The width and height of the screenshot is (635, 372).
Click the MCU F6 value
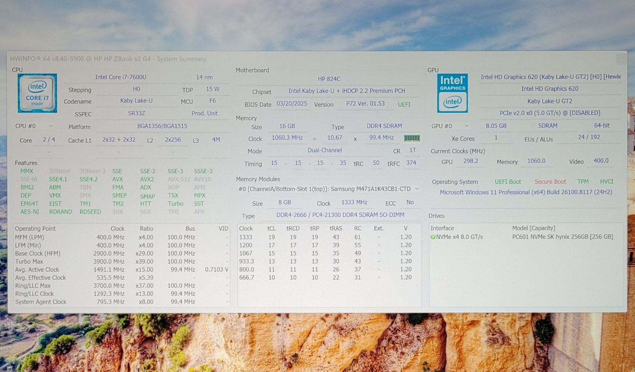tap(212, 101)
